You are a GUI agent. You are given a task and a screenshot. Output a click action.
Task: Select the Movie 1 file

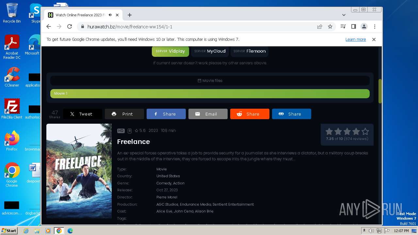pos(210,94)
